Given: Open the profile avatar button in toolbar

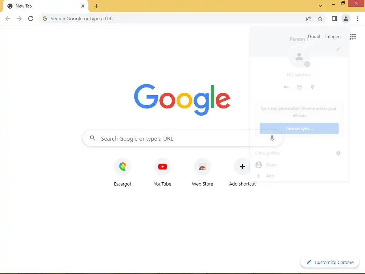Looking at the screenshot, I should tap(346, 19).
